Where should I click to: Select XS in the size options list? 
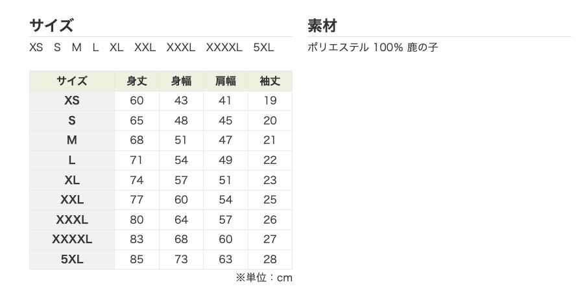36,47
